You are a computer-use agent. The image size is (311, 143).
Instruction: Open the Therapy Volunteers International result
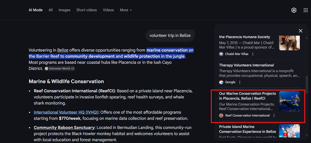click(x=246, y=65)
